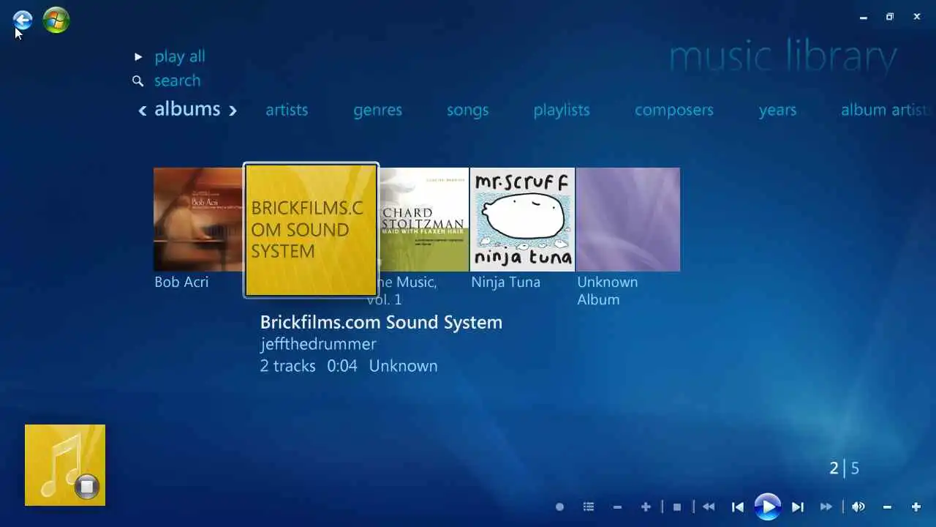
Task: Increase volume with the plus button
Action: [916, 507]
